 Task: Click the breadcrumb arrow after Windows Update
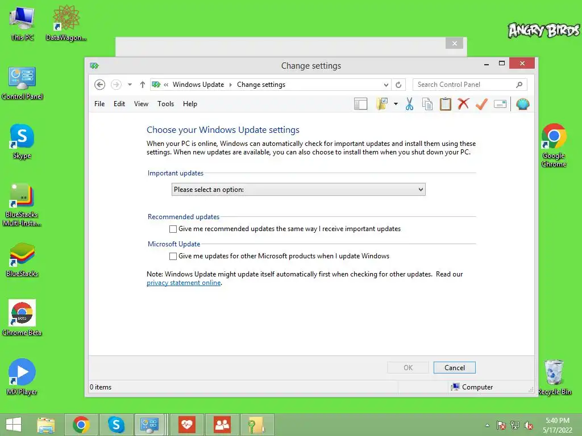[231, 85]
